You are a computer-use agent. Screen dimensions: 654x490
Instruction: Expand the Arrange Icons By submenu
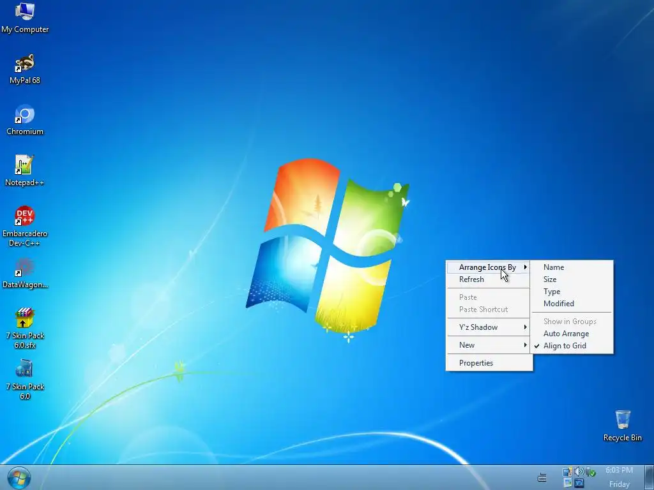tap(489, 267)
